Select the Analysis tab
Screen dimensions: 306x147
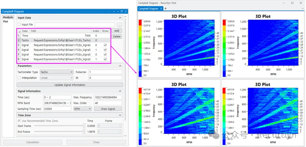[x=8, y=17]
